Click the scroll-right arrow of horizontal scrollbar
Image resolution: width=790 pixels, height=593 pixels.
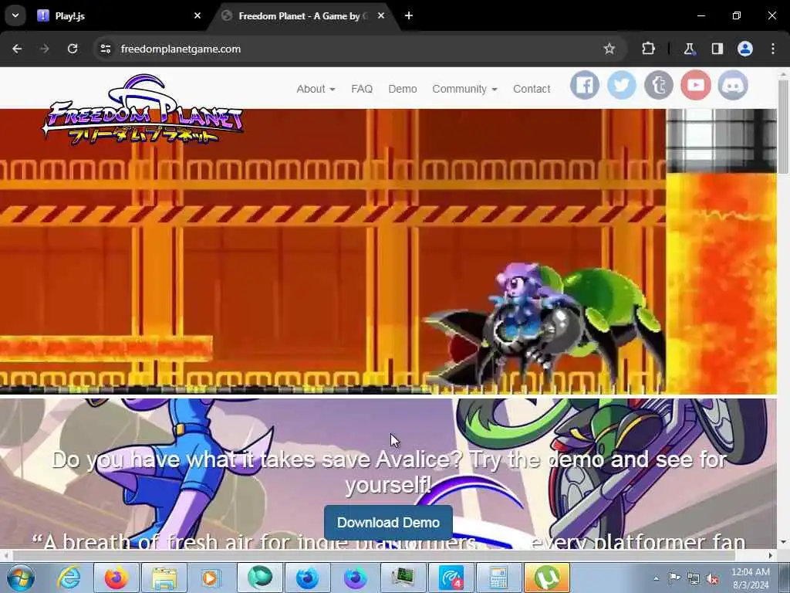(x=771, y=555)
